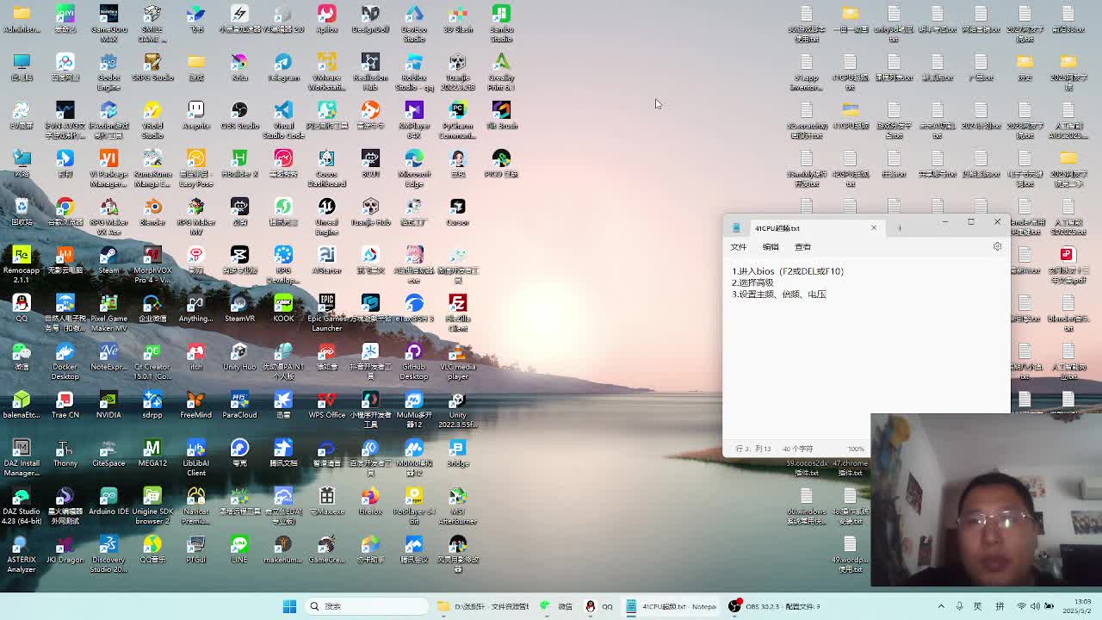The height and width of the screenshot is (620, 1102).
Task: Select the PyCharm Community icon
Action: coord(457,120)
